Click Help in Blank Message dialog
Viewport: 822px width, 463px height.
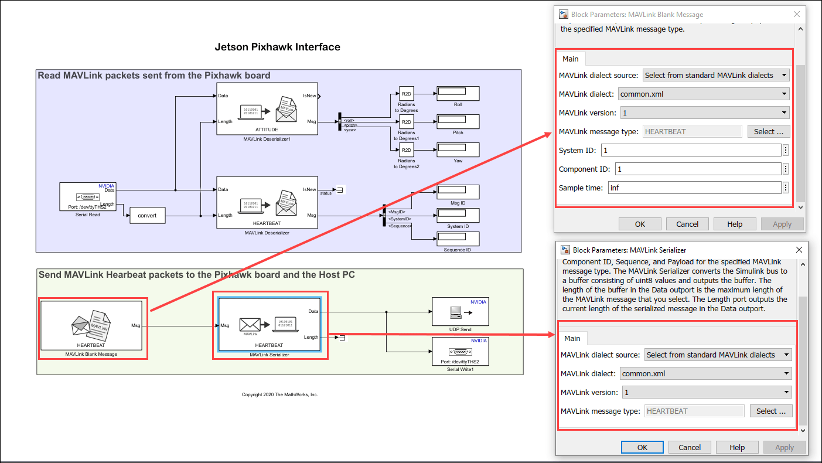(x=735, y=224)
